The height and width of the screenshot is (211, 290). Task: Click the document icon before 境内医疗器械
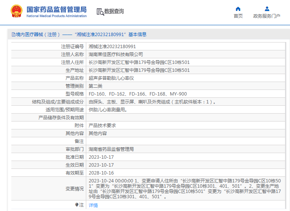(x=14, y=35)
